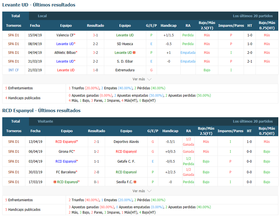280x217 pixels.
Task: Go to FC Barcelona team page
Action: click(x=66, y=172)
